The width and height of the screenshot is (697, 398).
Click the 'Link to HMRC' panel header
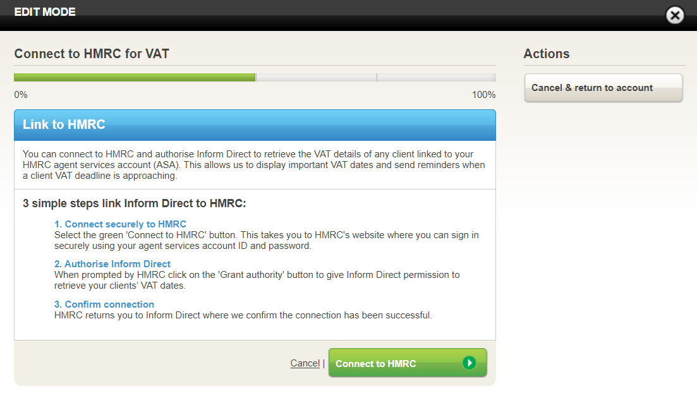[255, 125]
